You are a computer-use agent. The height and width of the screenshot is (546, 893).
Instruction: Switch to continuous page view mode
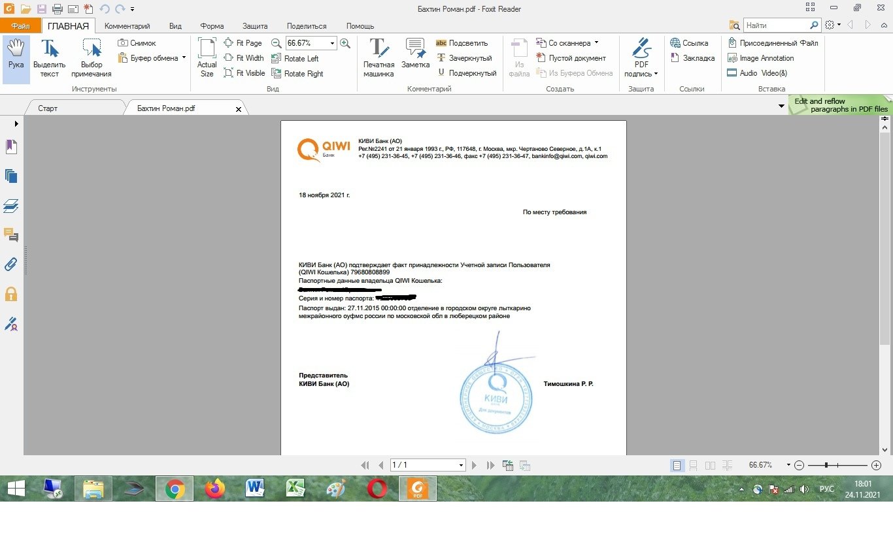tap(694, 466)
